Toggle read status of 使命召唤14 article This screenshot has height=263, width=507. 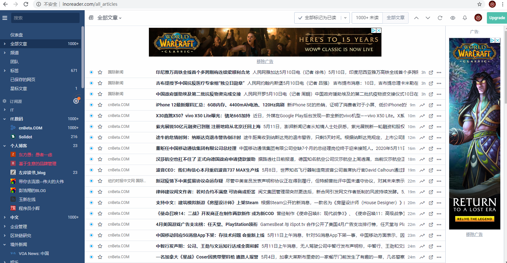91,213
